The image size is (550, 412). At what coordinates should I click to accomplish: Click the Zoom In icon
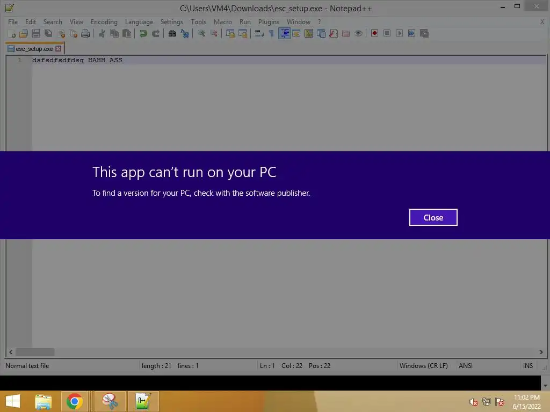pyautogui.click(x=201, y=33)
